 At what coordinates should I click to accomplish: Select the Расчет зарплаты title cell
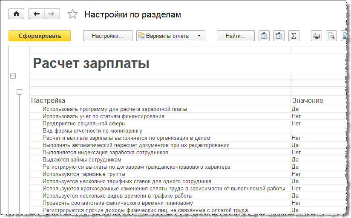[x=91, y=64]
